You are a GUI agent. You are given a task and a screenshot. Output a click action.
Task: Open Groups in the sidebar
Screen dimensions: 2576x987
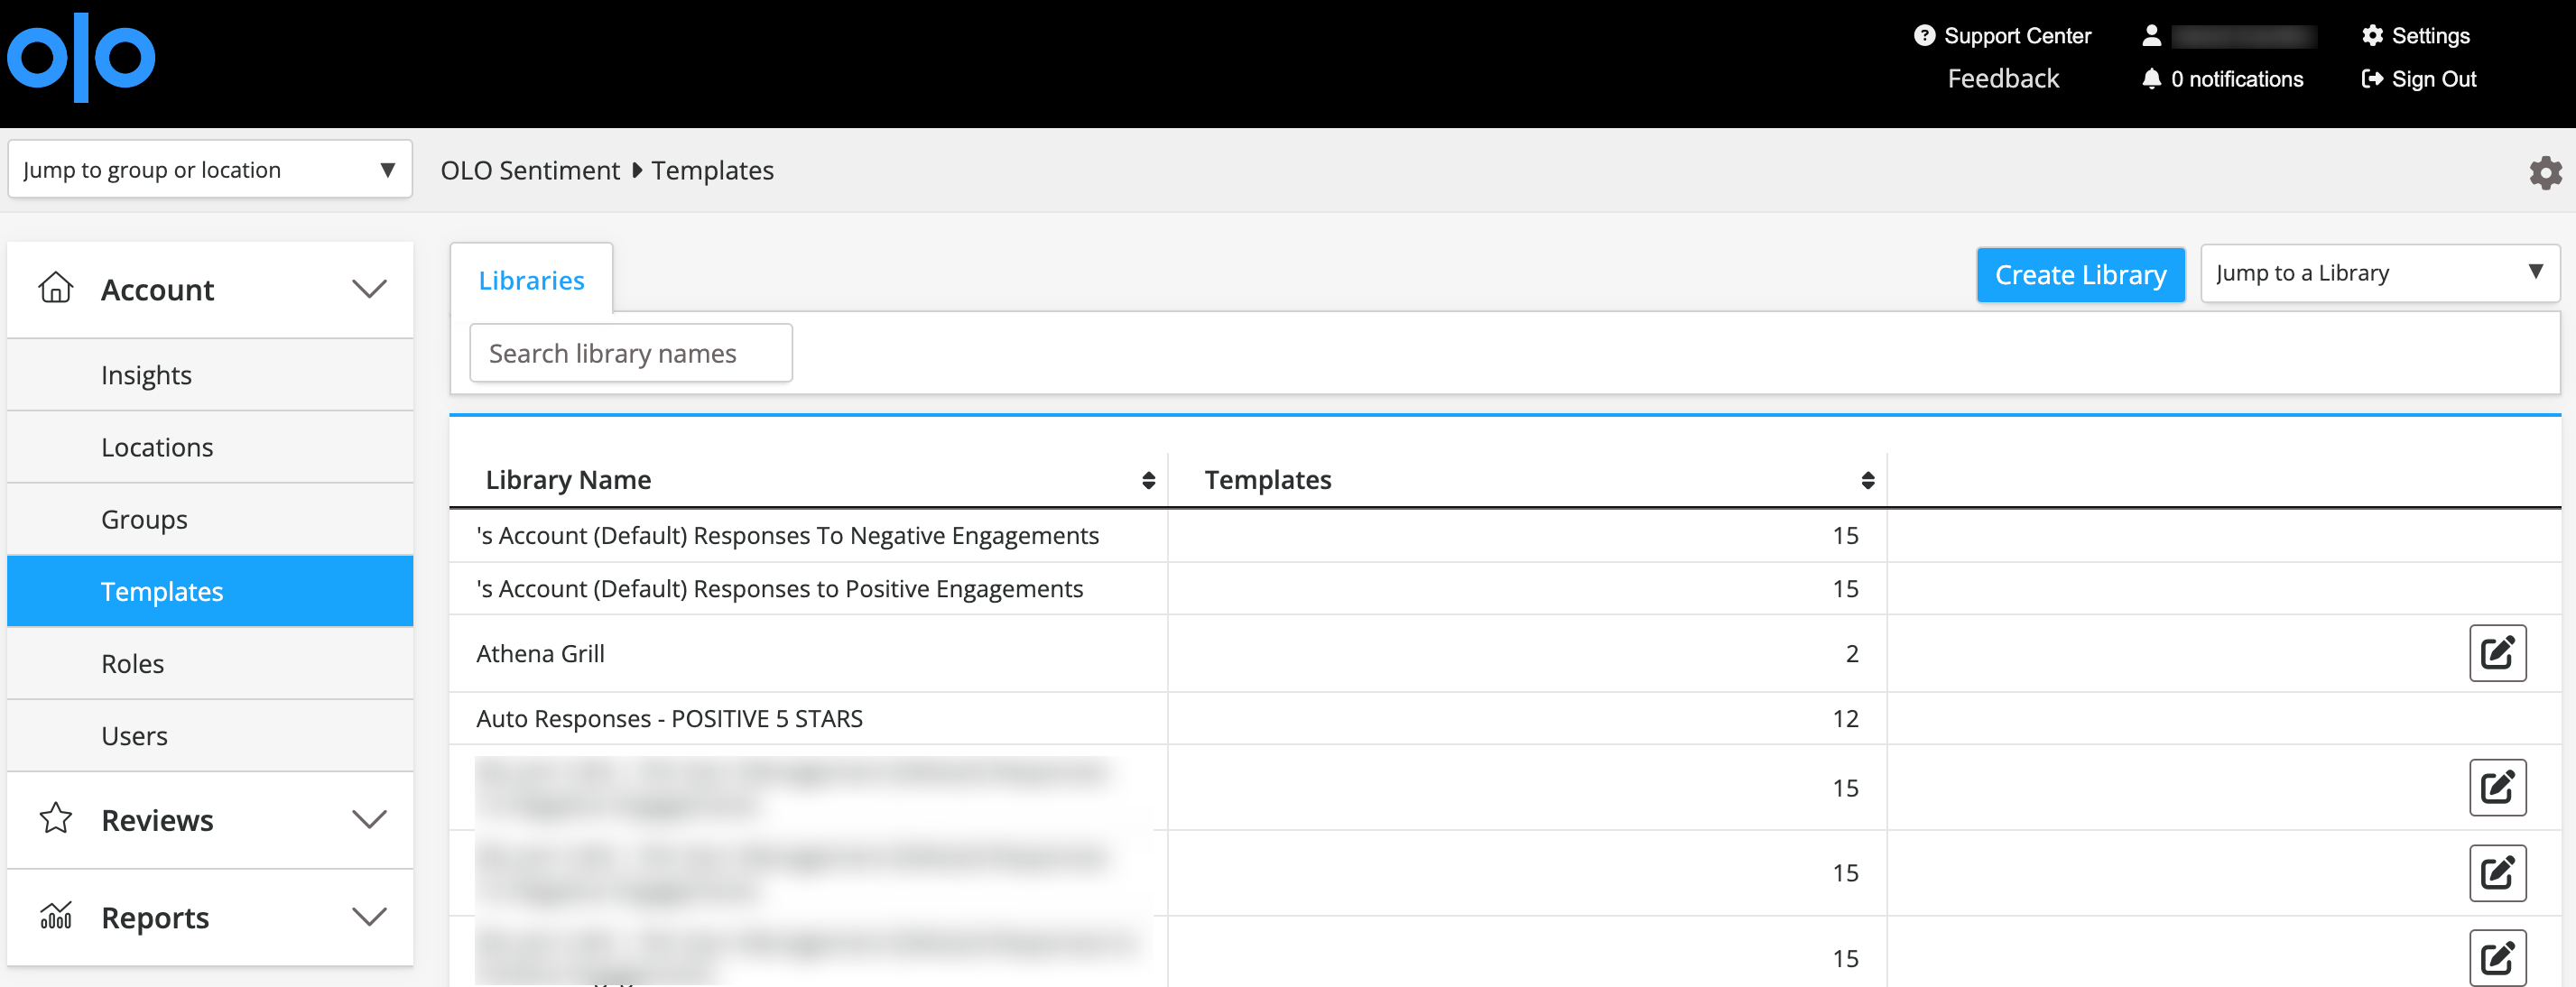click(210, 519)
